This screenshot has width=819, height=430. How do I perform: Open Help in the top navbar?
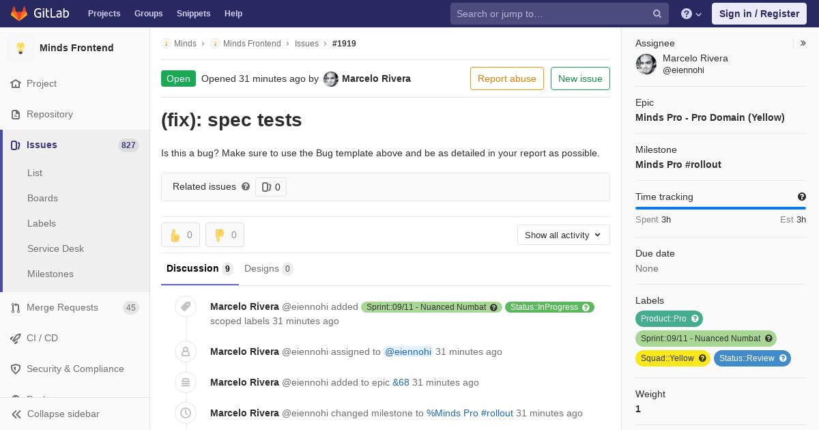[x=233, y=14]
